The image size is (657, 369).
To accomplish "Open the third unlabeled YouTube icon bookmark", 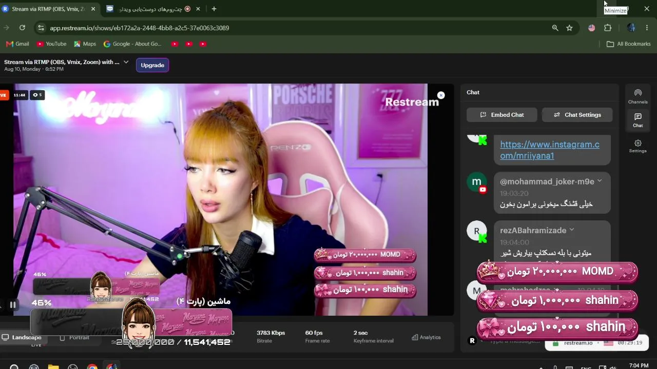I will click(x=203, y=44).
